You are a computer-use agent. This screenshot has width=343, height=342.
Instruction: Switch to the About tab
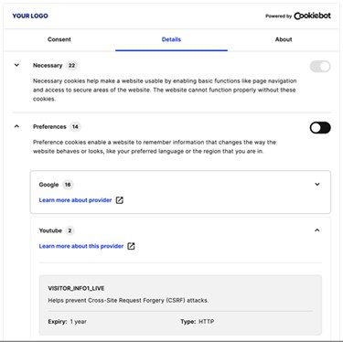point(284,39)
